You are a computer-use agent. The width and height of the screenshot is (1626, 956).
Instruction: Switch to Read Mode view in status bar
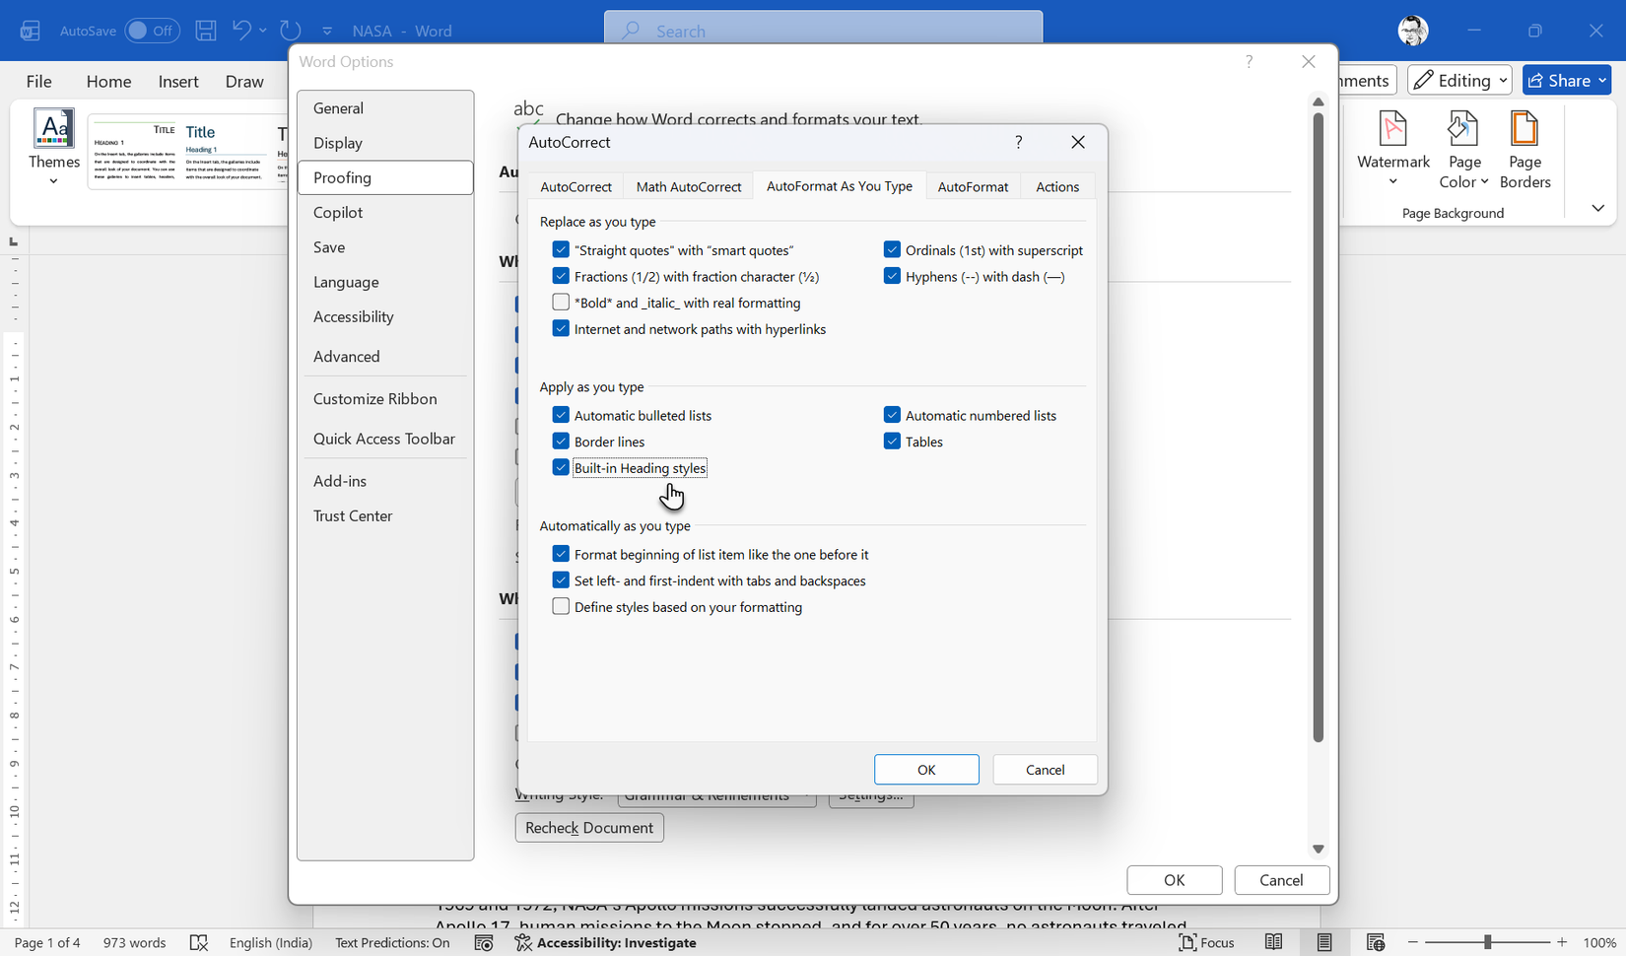(x=1273, y=942)
